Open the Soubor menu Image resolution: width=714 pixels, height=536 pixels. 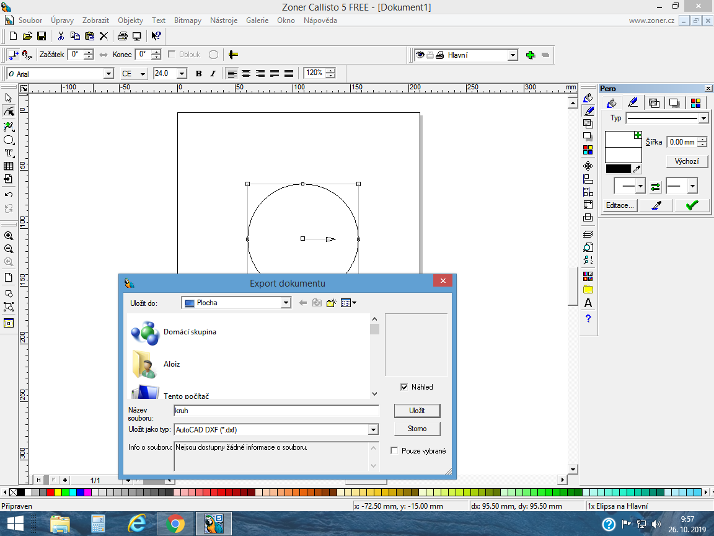pyautogui.click(x=30, y=20)
